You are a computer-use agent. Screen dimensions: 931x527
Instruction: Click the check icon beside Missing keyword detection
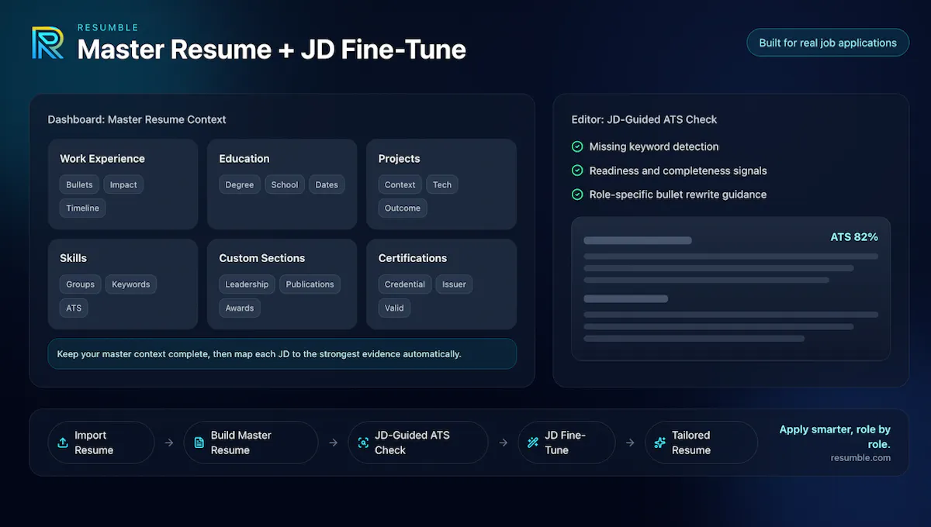[x=577, y=146]
